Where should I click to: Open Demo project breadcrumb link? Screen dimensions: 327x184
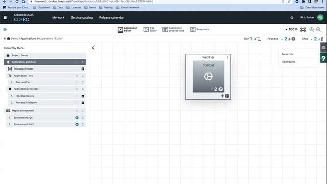[14, 39]
